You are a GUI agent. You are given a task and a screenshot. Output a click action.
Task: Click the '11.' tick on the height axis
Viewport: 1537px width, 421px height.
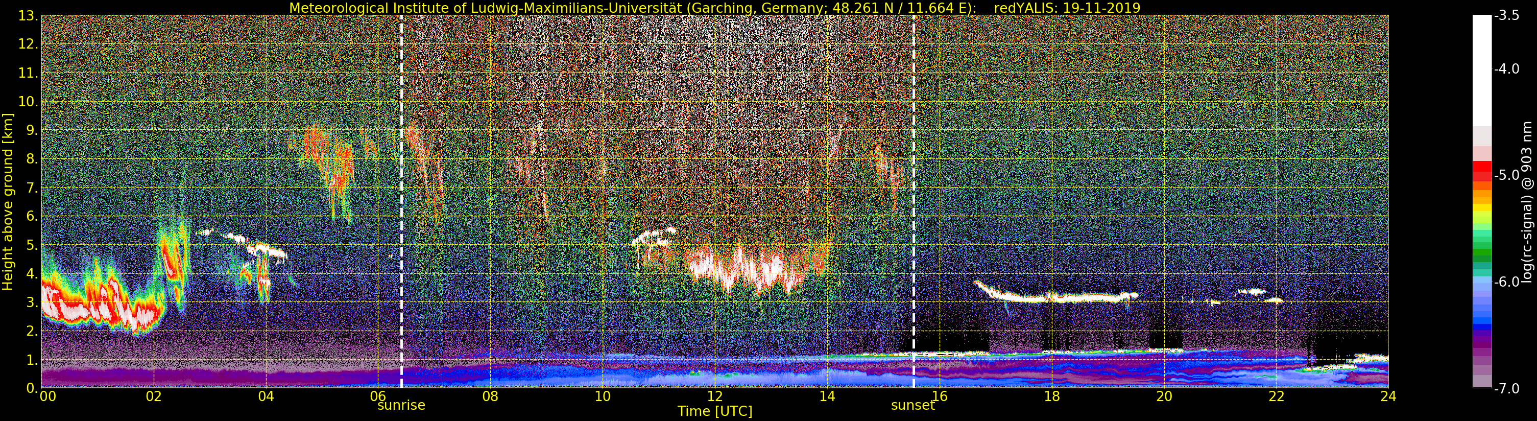click(28, 74)
